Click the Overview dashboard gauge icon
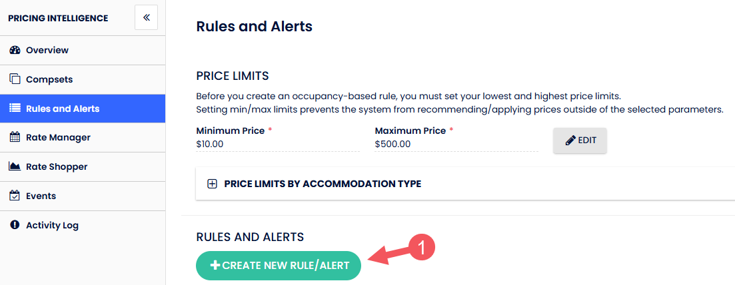Viewport: 735px width, 285px height. pos(15,50)
